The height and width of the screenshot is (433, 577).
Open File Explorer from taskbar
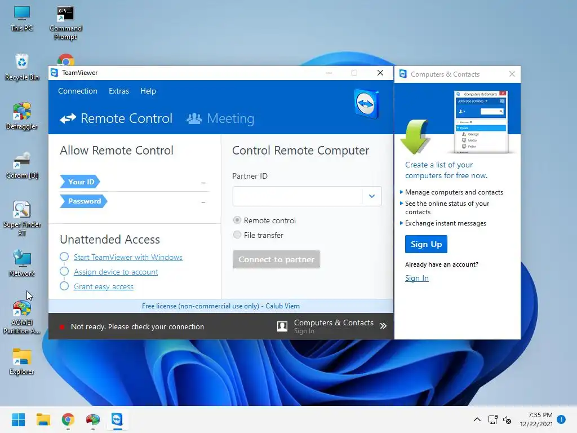tap(43, 419)
